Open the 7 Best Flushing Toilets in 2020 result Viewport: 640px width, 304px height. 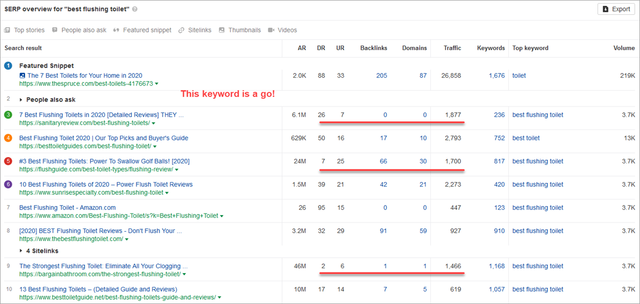(x=101, y=115)
